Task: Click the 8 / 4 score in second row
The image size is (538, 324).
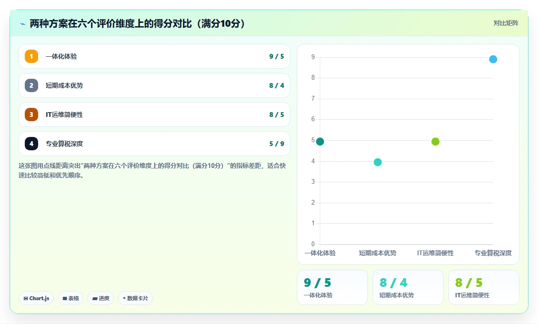Action: click(x=276, y=85)
